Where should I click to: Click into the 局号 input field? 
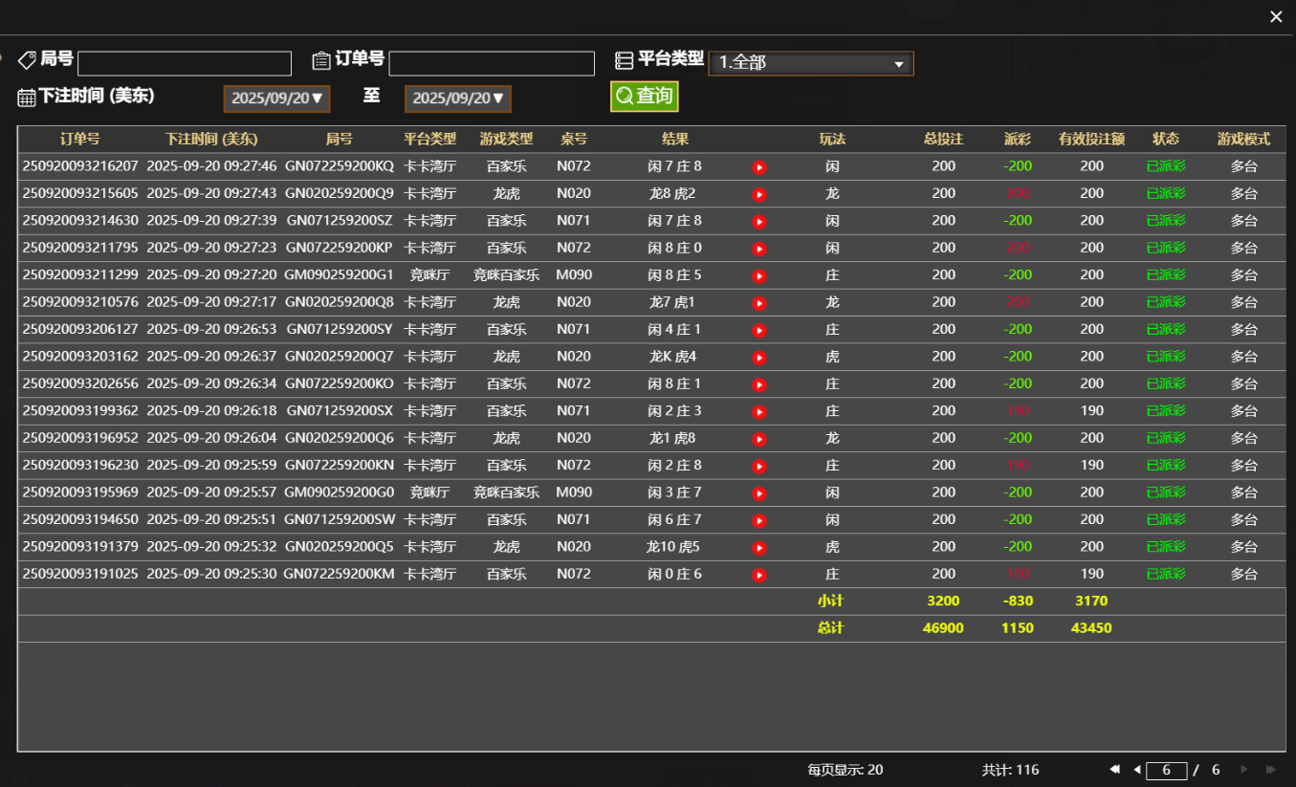(x=184, y=62)
